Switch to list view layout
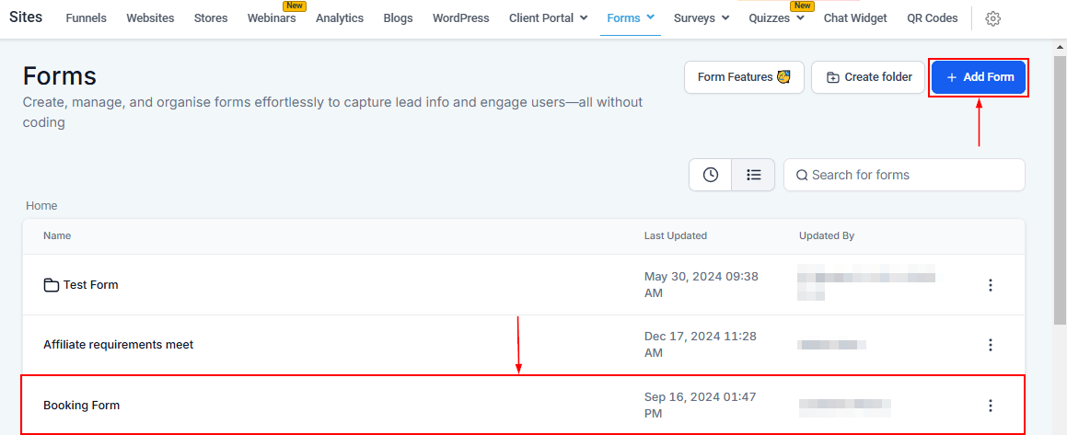This screenshot has height=435, width=1067. coord(754,175)
